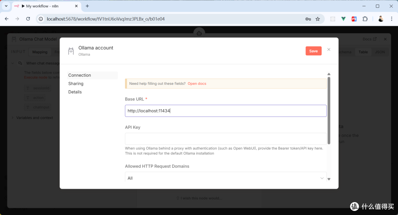Screen dimensions: 398x215
Task: Click the dialog's vertical scrollbar thumb
Action: [329, 111]
